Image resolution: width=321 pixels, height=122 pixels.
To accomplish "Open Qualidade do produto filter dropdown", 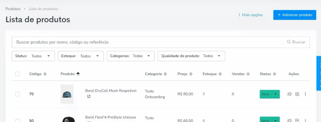I will click(191, 56).
